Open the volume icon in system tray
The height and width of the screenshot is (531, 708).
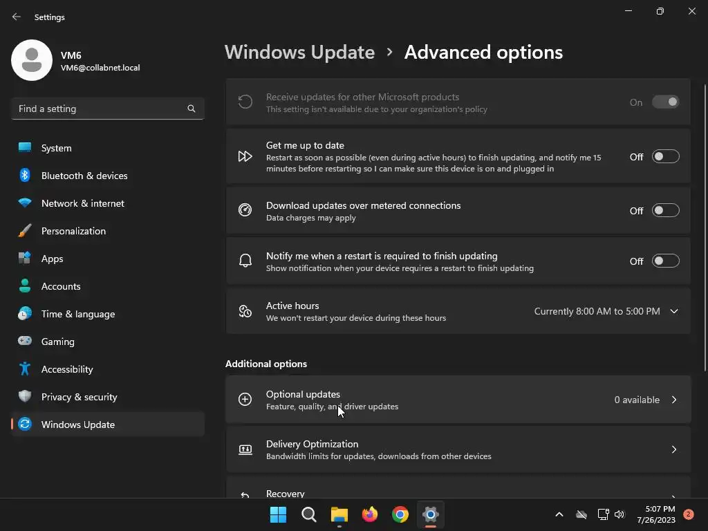pos(619,514)
